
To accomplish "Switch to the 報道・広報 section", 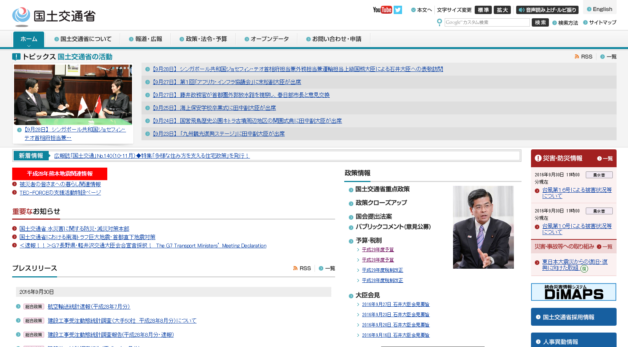I will (x=146, y=38).
